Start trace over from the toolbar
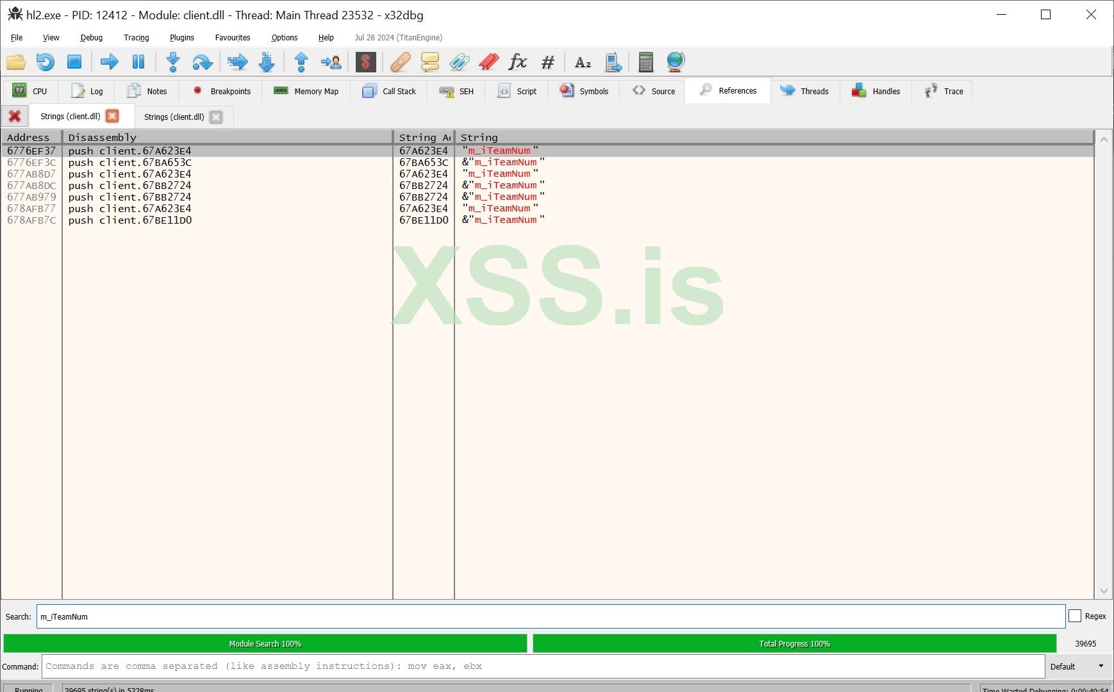Screen dimensions: 1114x692 tap(267, 62)
